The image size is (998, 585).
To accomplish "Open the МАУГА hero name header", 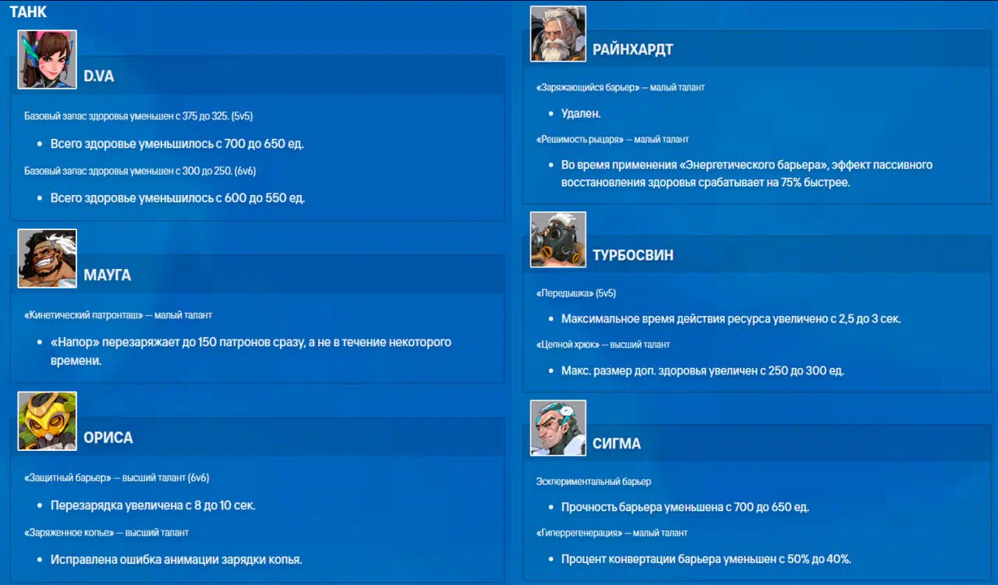I will click(108, 275).
